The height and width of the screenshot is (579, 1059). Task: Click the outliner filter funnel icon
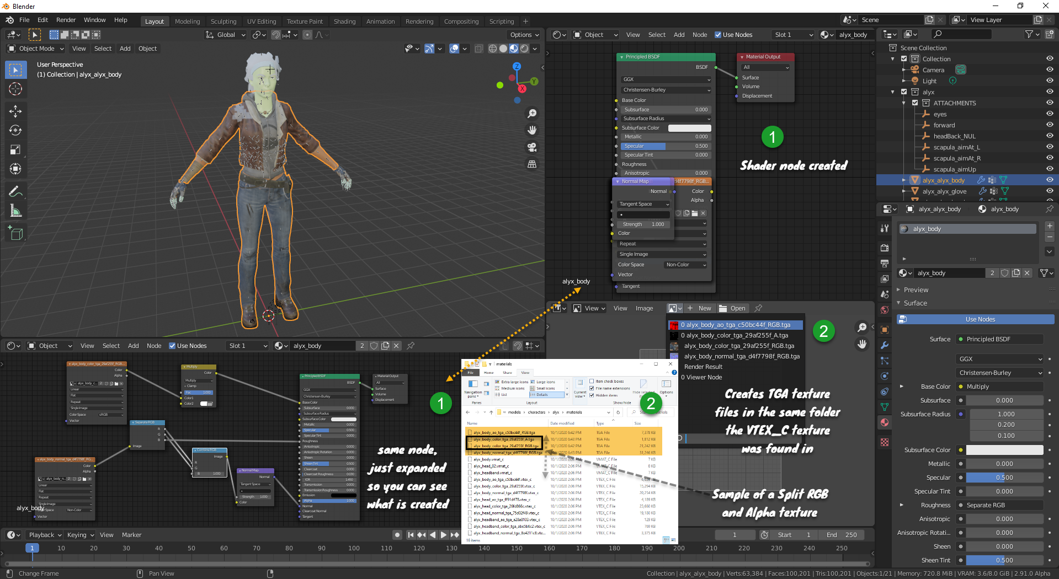(1029, 34)
